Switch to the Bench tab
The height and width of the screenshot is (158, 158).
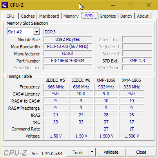(x=126, y=16)
